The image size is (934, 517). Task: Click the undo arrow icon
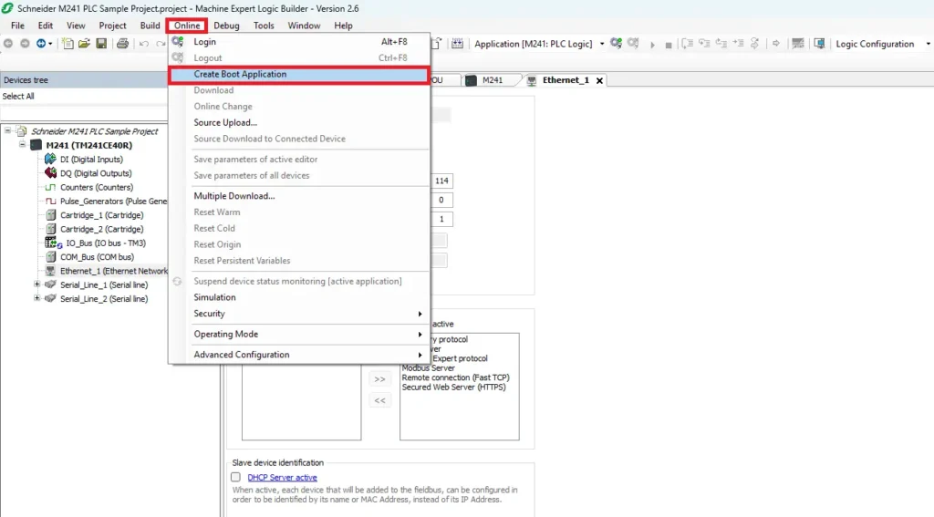[x=144, y=44]
